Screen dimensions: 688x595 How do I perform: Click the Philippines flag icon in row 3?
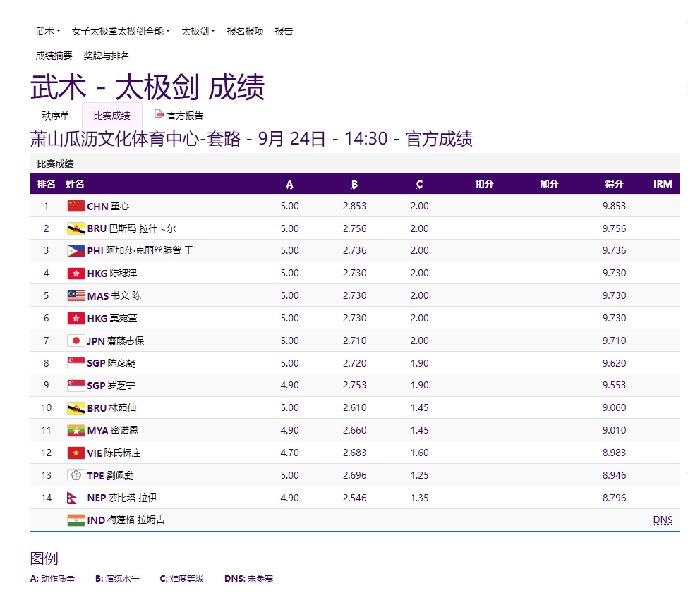click(x=76, y=251)
